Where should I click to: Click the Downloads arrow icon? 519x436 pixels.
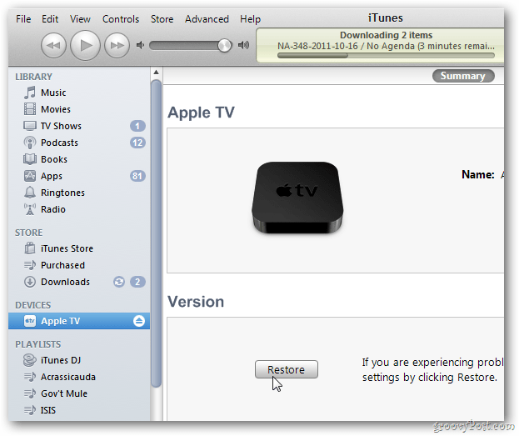[x=30, y=282]
